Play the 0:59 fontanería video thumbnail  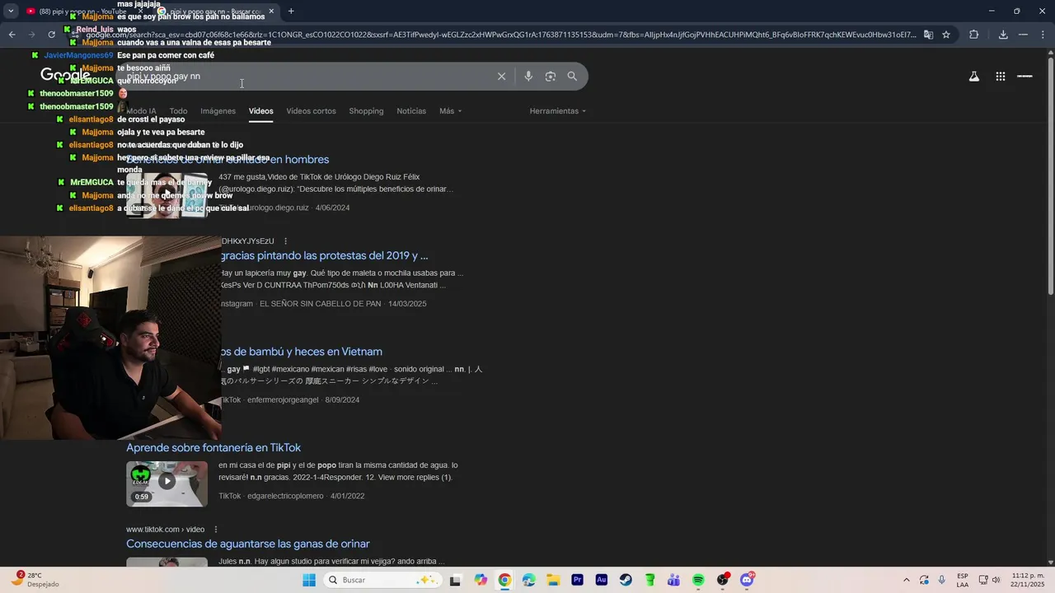coord(166,483)
